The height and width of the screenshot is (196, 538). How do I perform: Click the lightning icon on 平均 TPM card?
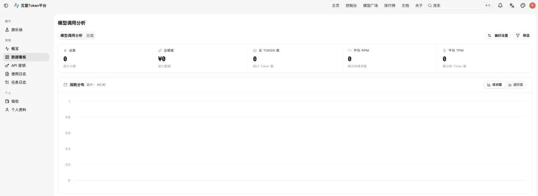(x=444, y=50)
